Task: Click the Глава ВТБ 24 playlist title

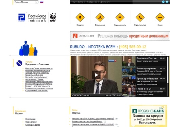Action: [144, 89]
